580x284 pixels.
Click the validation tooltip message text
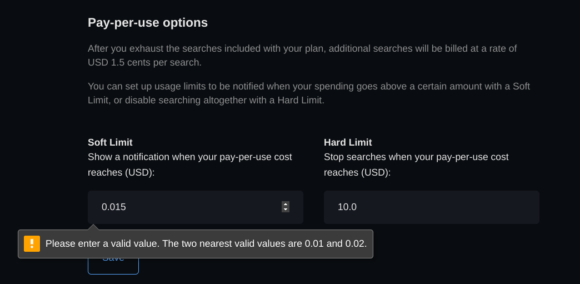(x=206, y=243)
